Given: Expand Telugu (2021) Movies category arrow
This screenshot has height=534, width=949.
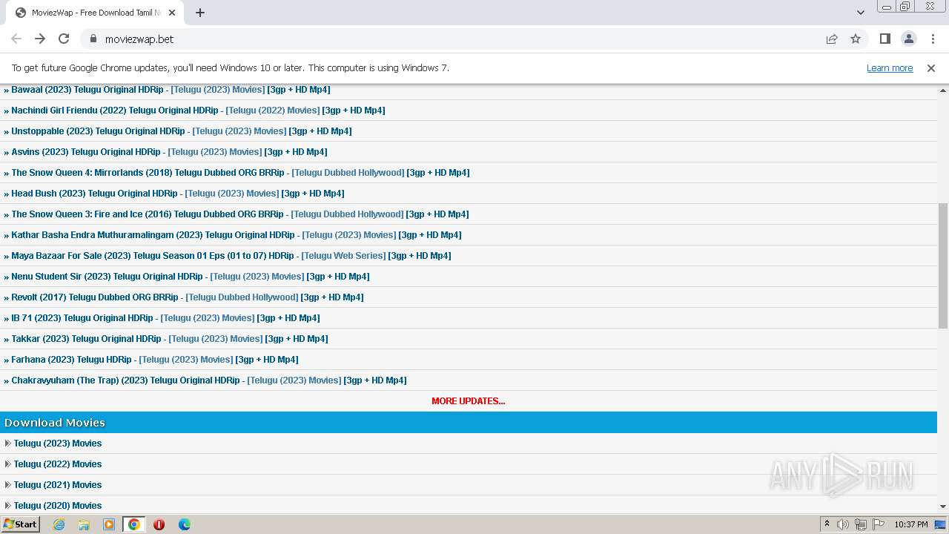Looking at the screenshot, I should pyautogui.click(x=7, y=484).
